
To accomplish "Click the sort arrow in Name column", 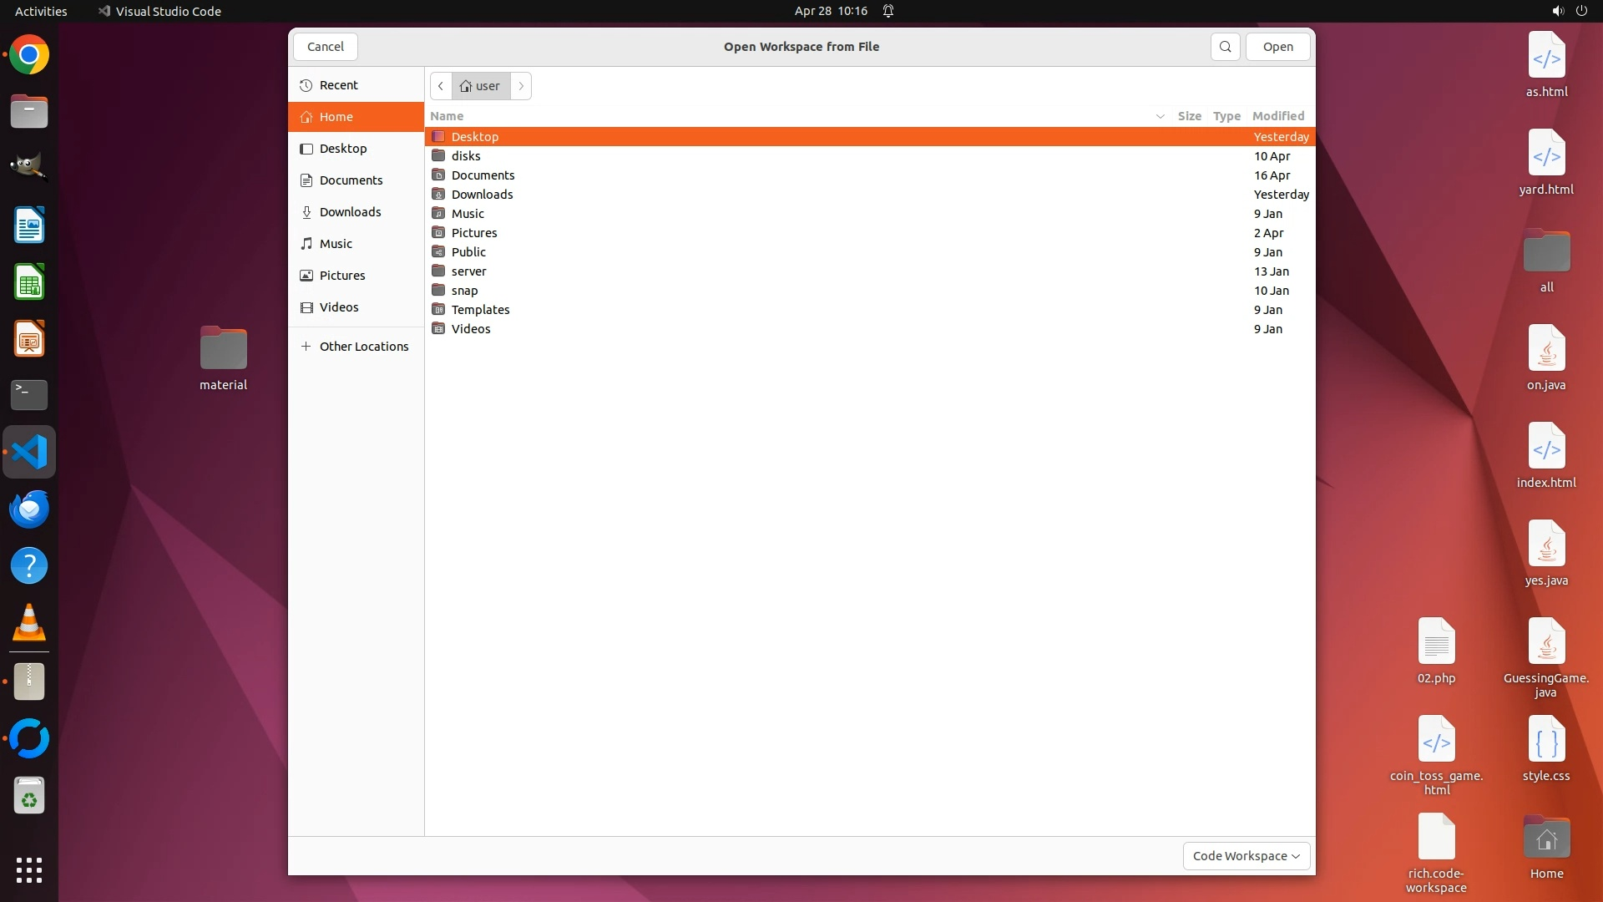I will [1160, 116].
